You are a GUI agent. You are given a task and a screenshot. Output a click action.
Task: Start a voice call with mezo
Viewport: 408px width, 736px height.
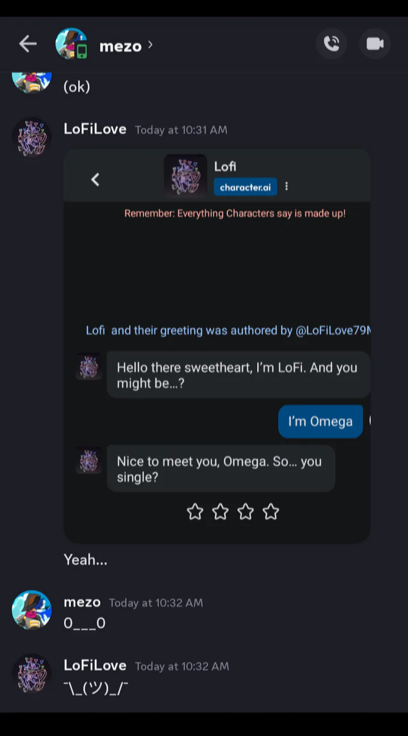tap(331, 44)
